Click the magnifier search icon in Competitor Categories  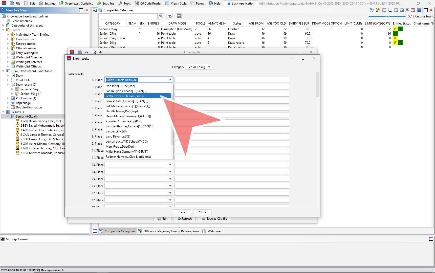point(161,16)
